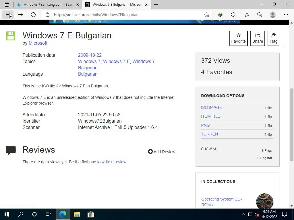This screenshot has height=220, width=294.
Task: Click the Windows7EBulgarian identifier value
Action: pyautogui.click(x=100, y=121)
